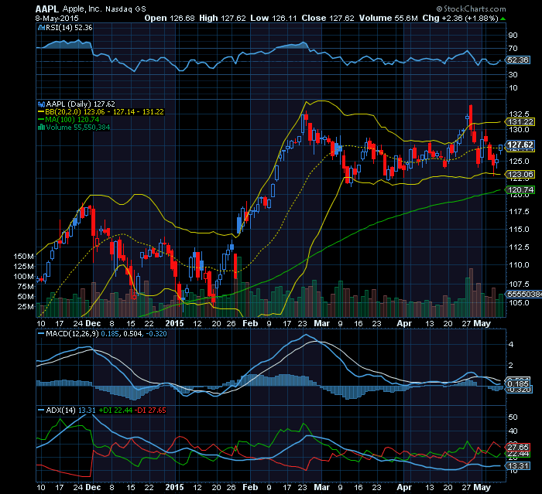Click the 0.185 MACD value tag on the right axis
The width and height of the screenshot is (542, 494).
point(518,384)
